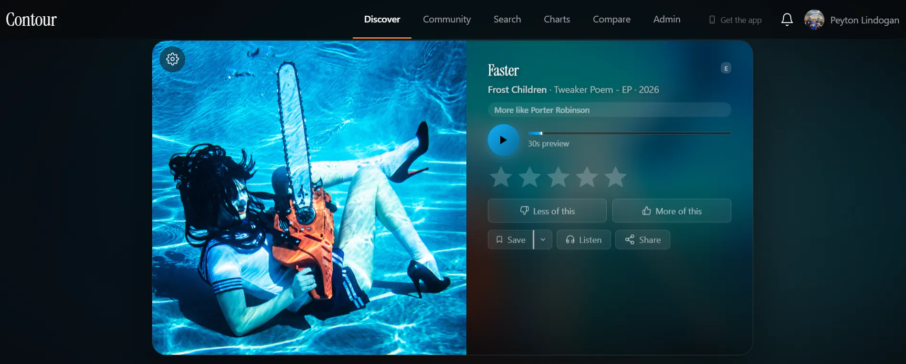Viewport: 906px width, 364px height.
Task: Switch to the Discover tab
Action: click(382, 20)
